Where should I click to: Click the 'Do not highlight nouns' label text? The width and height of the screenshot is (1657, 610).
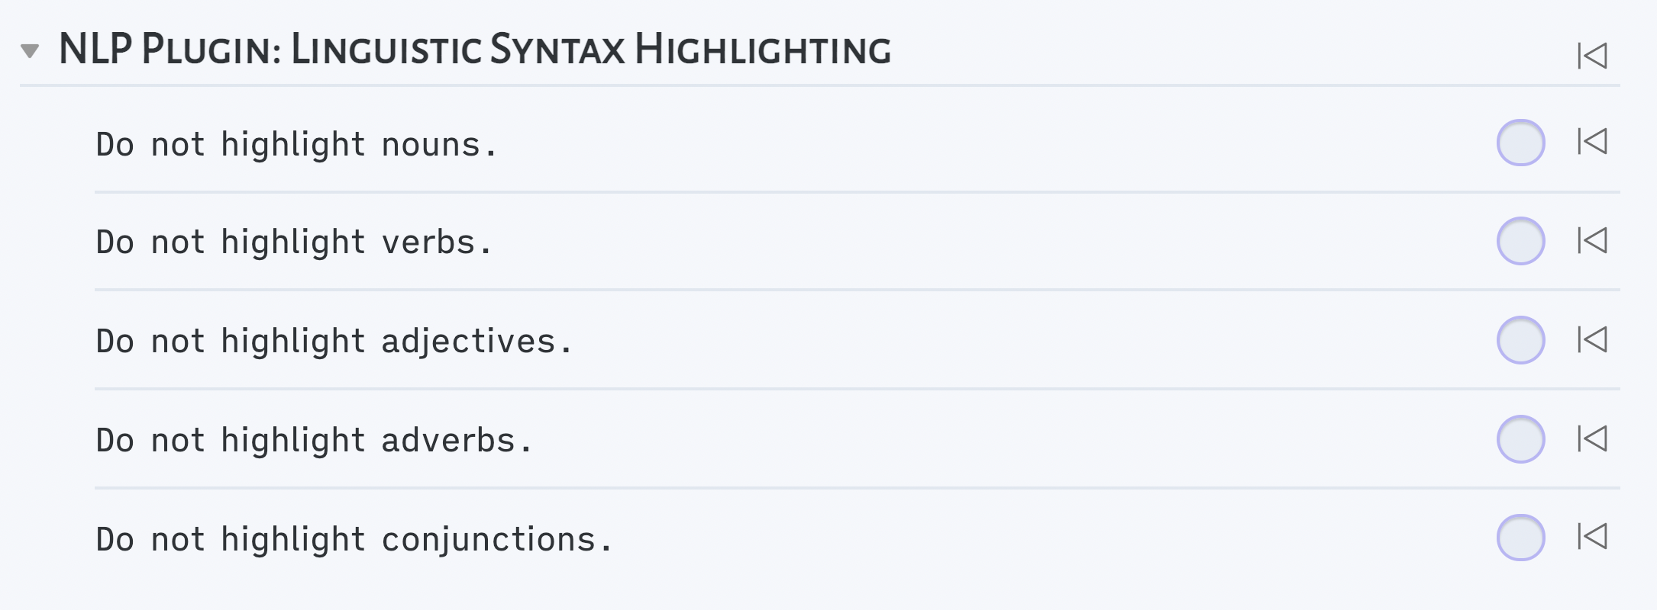(x=298, y=142)
